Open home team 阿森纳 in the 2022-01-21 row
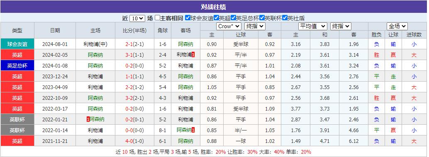429x157 pixels. [97, 119]
